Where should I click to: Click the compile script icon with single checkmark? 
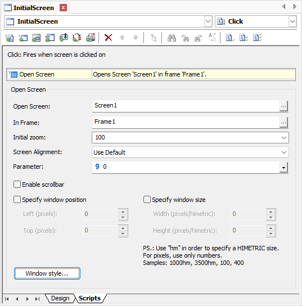coord(230,38)
